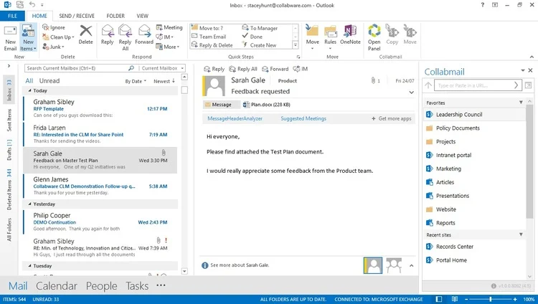Collapse the Collabmail Favorites section
Viewport: 538px width, 304px height.
pyautogui.click(x=521, y=103)
